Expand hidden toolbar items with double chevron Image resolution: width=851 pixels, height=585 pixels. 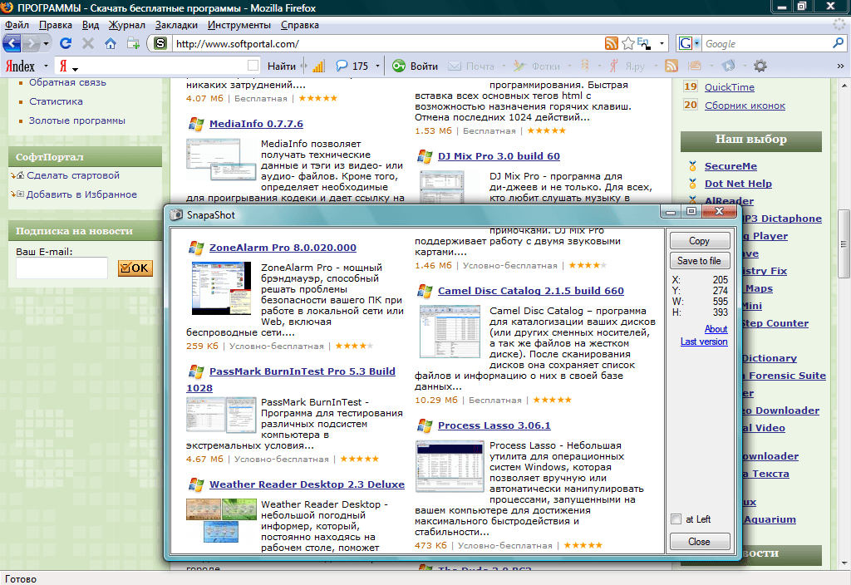point(840,66)
